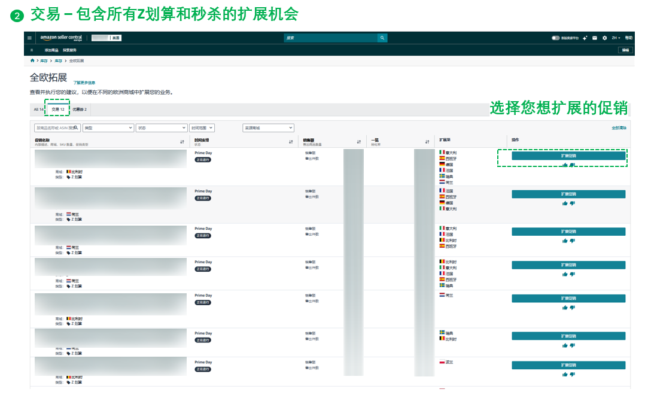The height and width of the screenshot is (395, 645).
Task: Sort by the 销售额 column arrows
Action: (359, 142)
